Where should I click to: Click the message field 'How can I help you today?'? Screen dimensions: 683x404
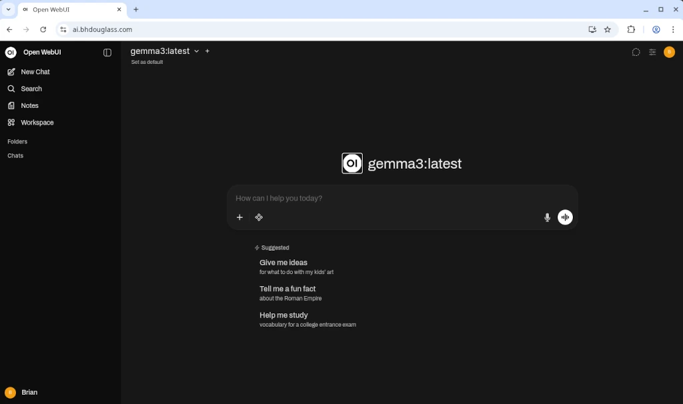pyautogui.click(x=402, y=199)
